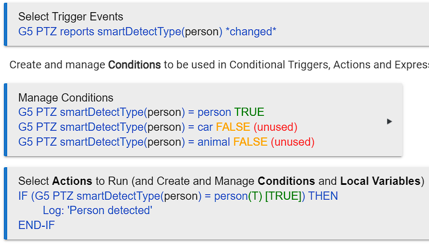Expand the Manage Conditions arrow
The height and width of the screenshot is (245, 429).
coord(389,121)
